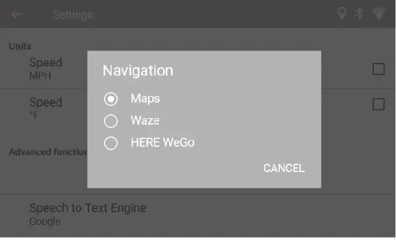
Task: Click the Navigation dialog title
Action: tap(138, 71)
